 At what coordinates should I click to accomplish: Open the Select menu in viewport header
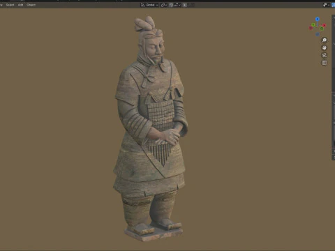[x=10, y=5]
